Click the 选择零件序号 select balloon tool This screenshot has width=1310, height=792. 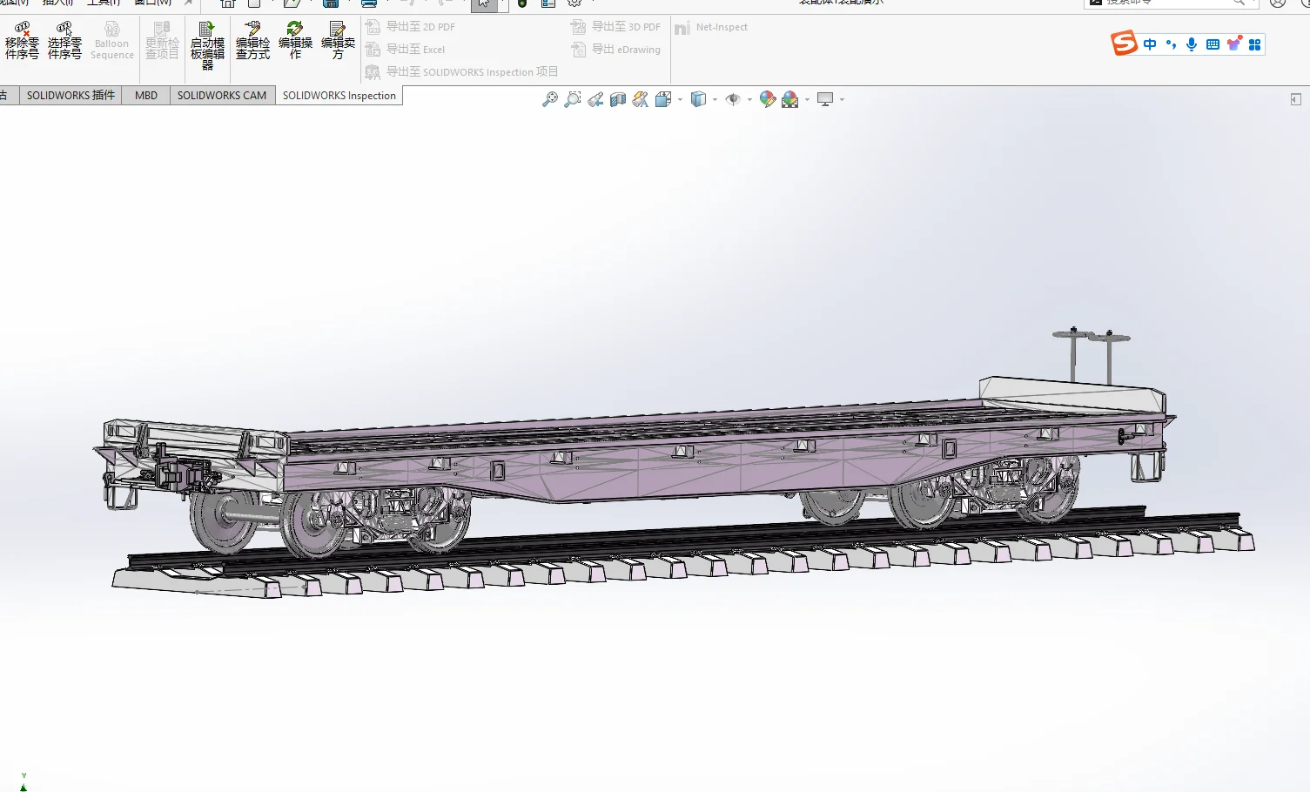click(64, 40)
